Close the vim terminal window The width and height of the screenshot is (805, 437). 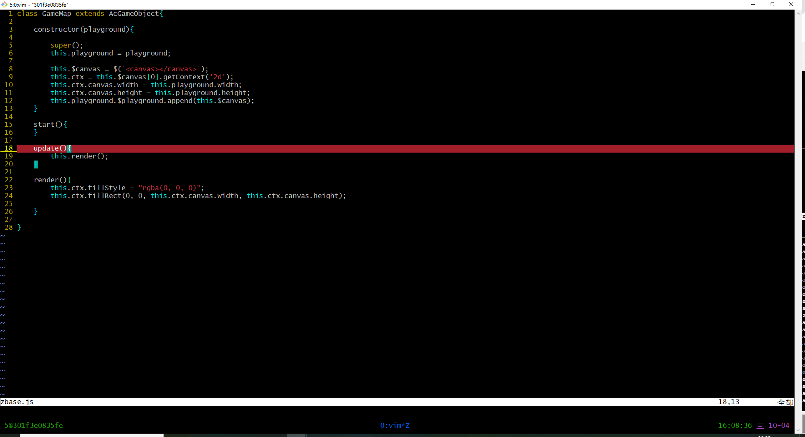791,5
